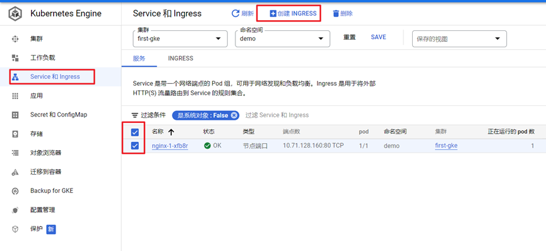Screen dimensions: 546x251
Task: Click the 创建 INGRESS button label
Action: point(297,14)
